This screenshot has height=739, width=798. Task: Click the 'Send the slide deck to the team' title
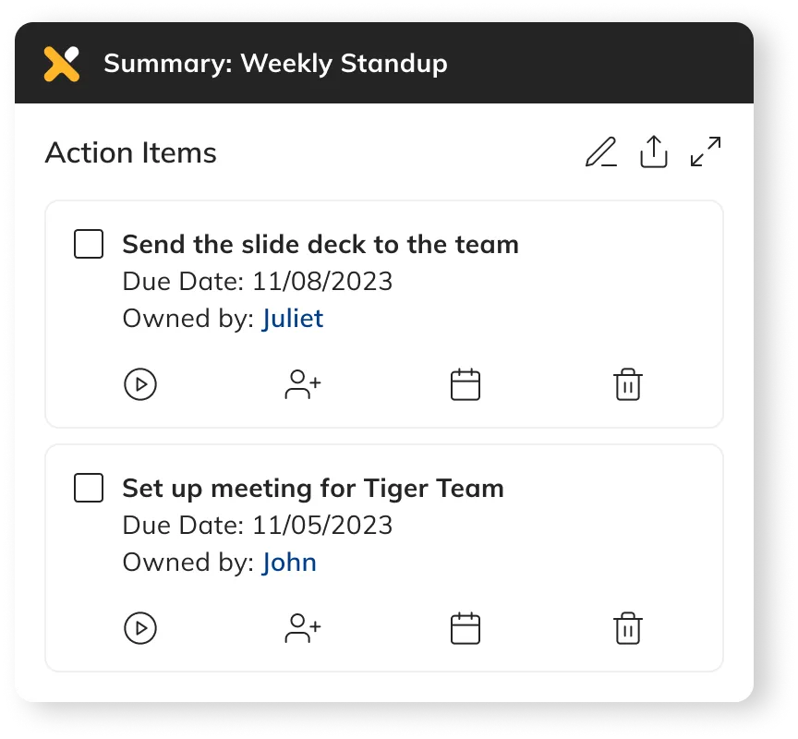[x=320, y=245]
